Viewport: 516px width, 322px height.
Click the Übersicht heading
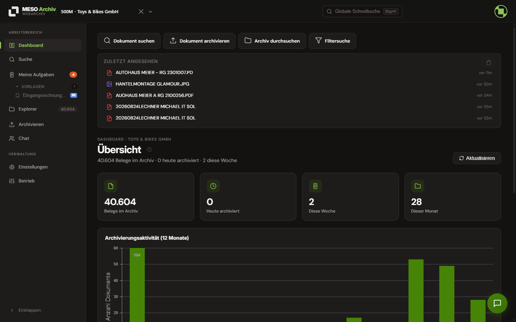[x=119, y=150]
